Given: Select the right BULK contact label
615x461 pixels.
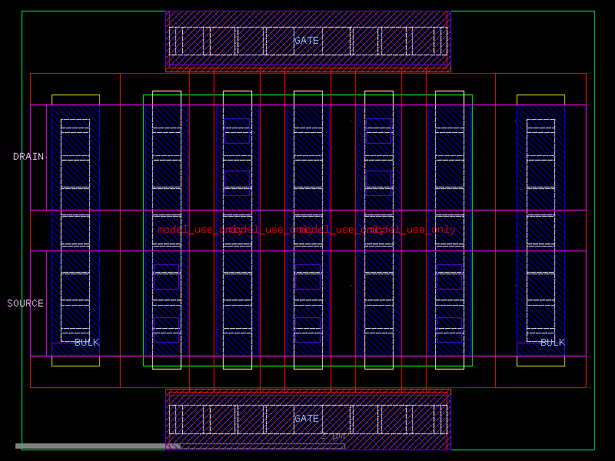Looking at the screenshot, I should [552, 343].
